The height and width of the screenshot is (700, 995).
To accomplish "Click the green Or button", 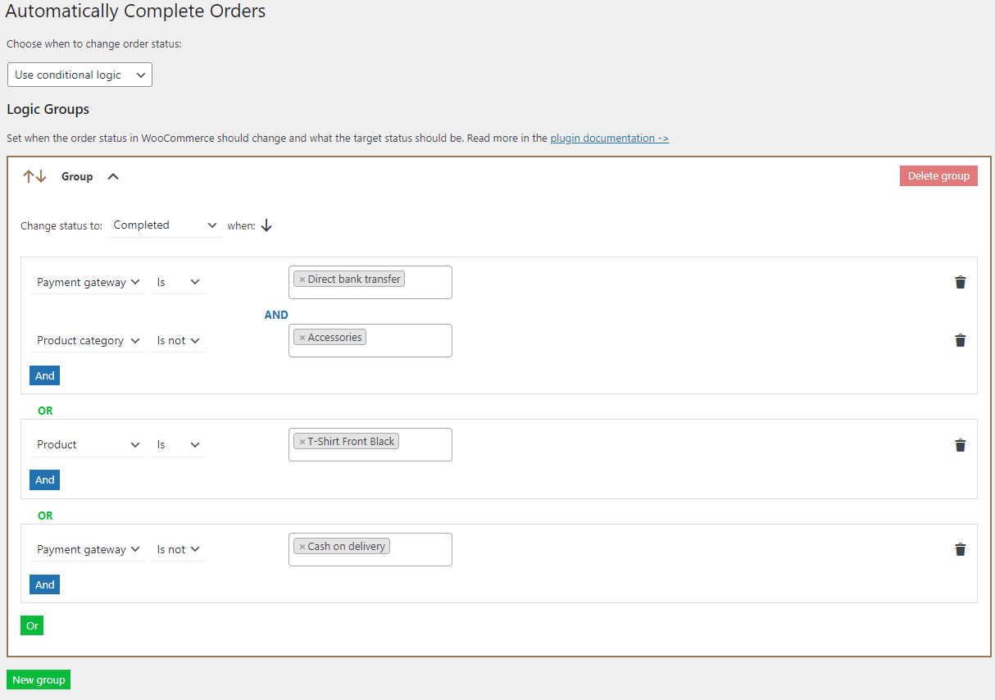I will [x=31, y=625].
